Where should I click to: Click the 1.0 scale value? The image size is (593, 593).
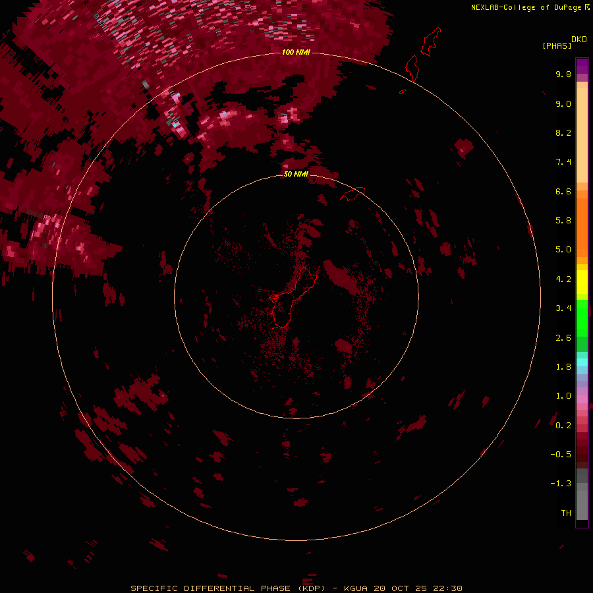[x=563, y=396]
